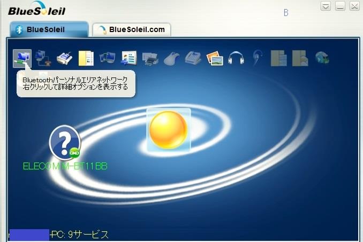
Task: Click the ELECOM M-BT11BB device label
Action: click(65, 166)
